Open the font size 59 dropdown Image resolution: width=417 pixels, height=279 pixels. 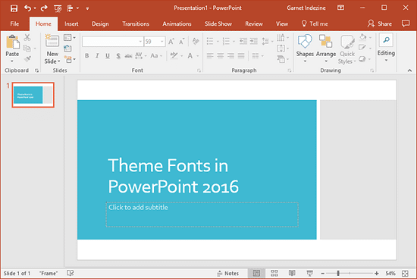162,42
